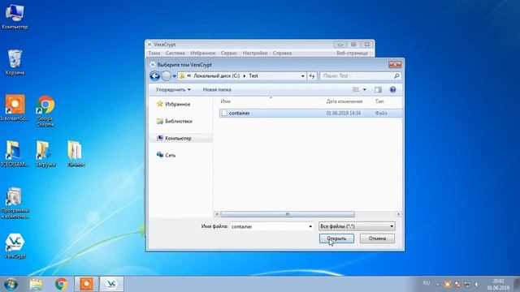Click Локальный диск (C:) in address path
The height and width of the screenshot is (292, 520).
[x=217, y=75]
